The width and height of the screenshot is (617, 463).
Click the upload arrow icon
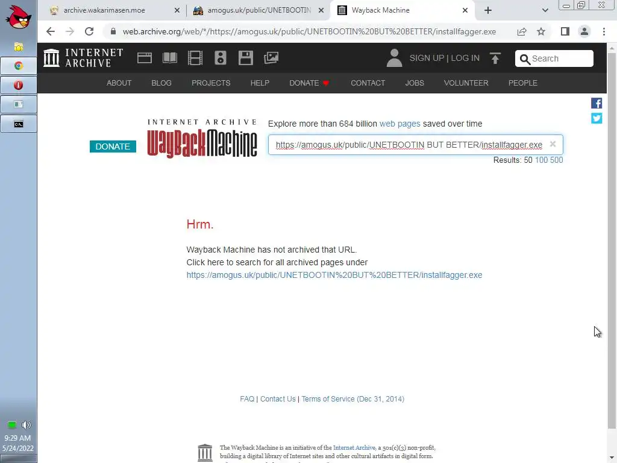495,58
